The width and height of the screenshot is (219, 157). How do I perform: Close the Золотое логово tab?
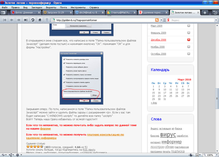pos(198,12)
